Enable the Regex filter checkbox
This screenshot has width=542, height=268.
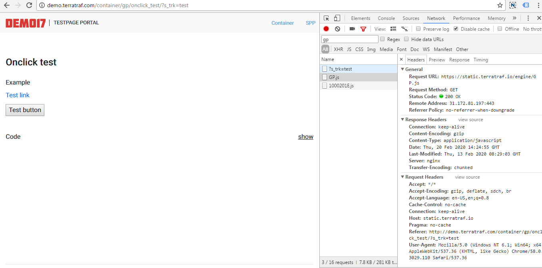[383, 39]
